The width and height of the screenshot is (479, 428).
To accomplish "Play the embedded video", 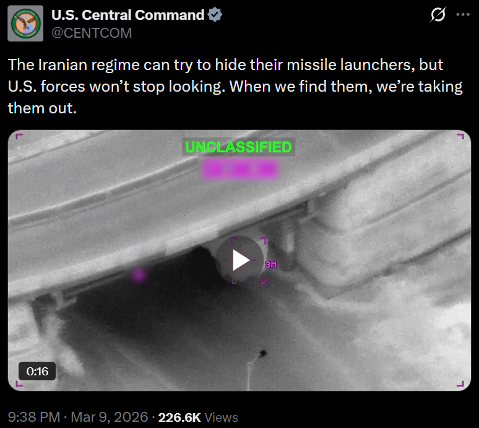I will pyautogui.click(x=239, y=260).
